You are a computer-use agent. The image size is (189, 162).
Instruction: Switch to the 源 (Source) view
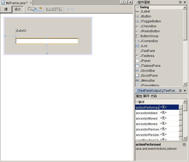[x=6, y=9]
